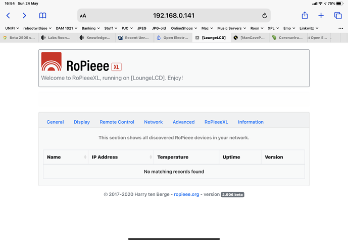348x242 pixels.
Task: Open the favorites bar overflow dots
Action: [340, 28]
